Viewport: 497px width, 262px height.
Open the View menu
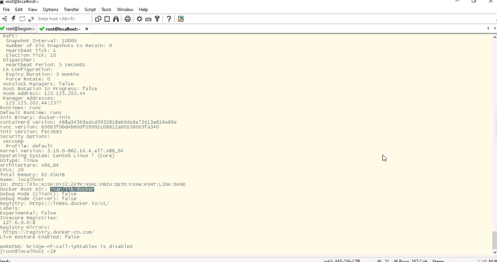[33, 10]
